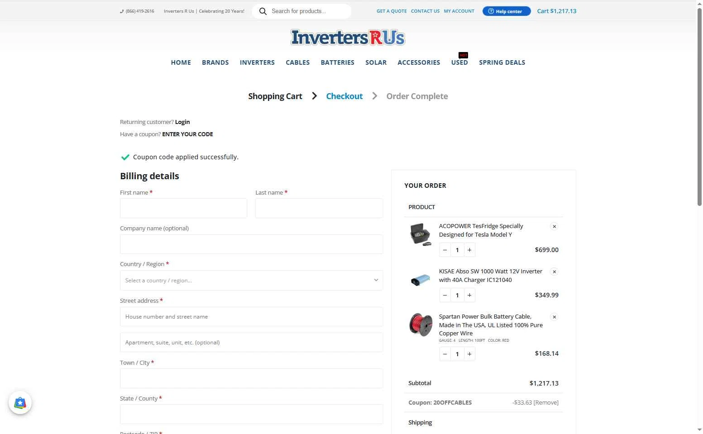Click the ACOPOWER TesFridge thumbnail

tap(421, 234)
